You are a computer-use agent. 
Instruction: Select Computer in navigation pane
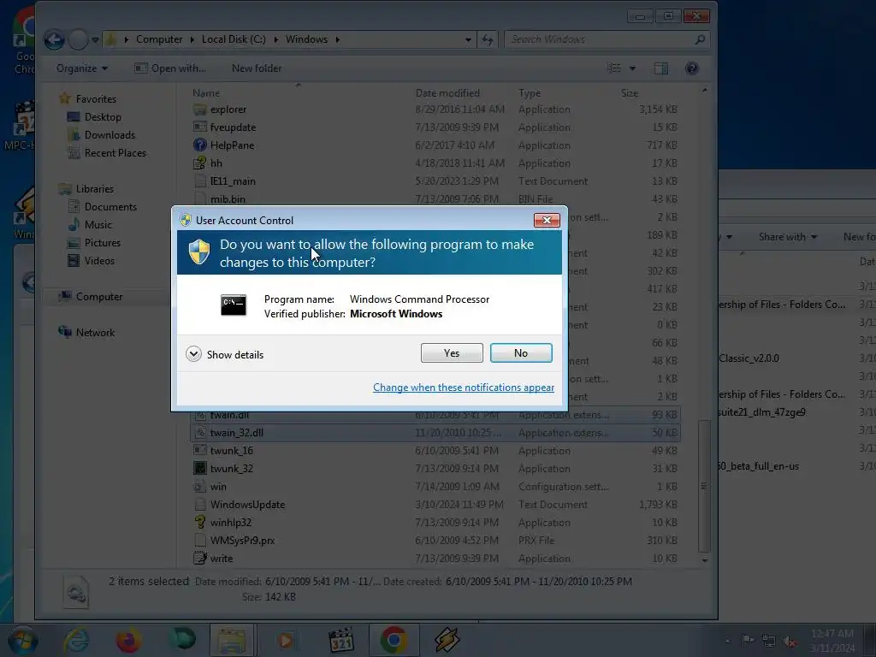99,297
